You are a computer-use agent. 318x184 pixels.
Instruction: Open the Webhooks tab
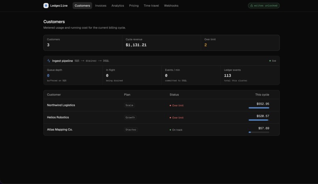pyautogui.click(x=171, y=6)
